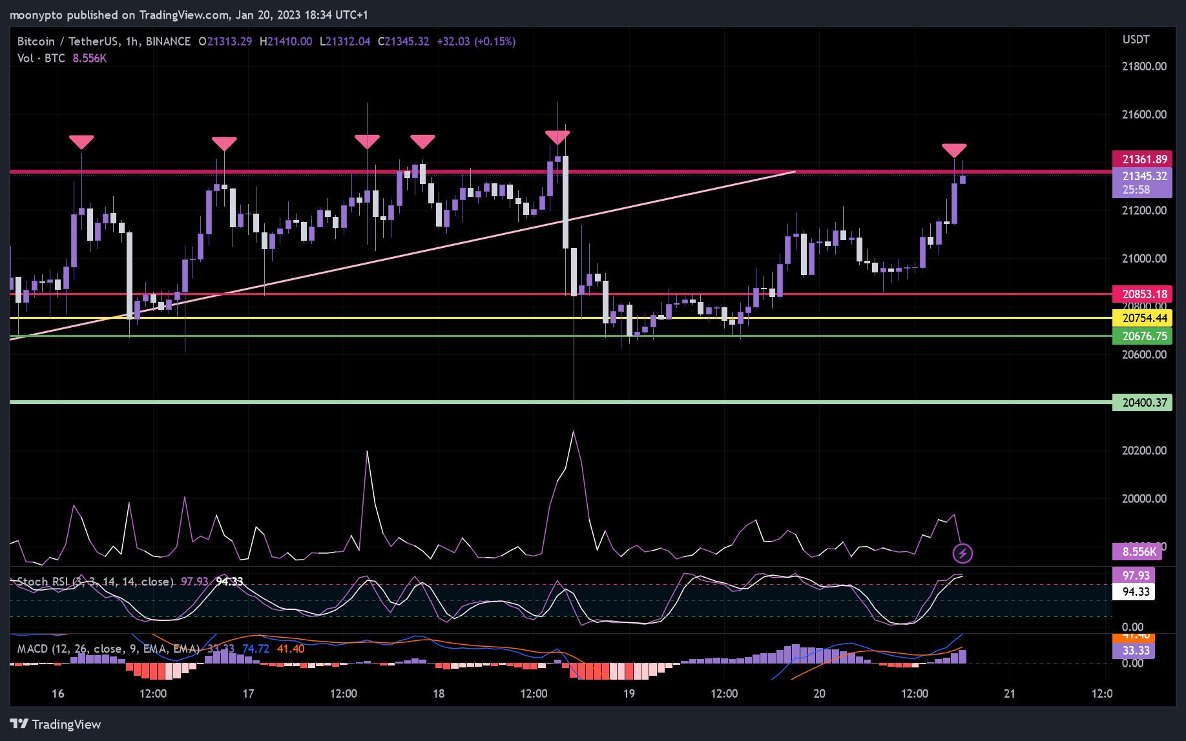Click the leftmost pink triangle marker
Image resolution: width=1186 pixels, height=741 pixels.
click(x=81, y=142)
